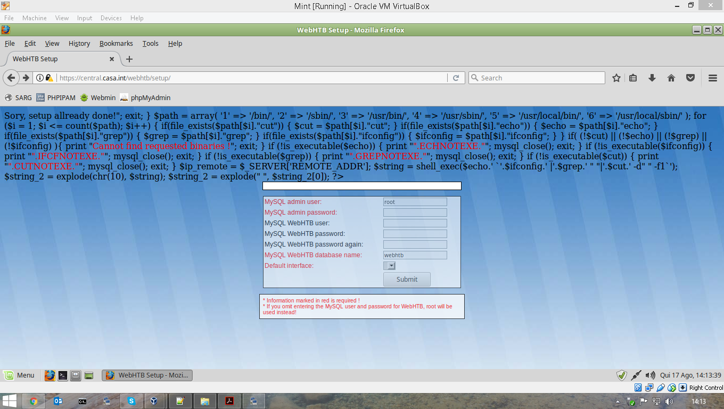Open Firefox File menu
724x409 pixels.
pos(10,43)
